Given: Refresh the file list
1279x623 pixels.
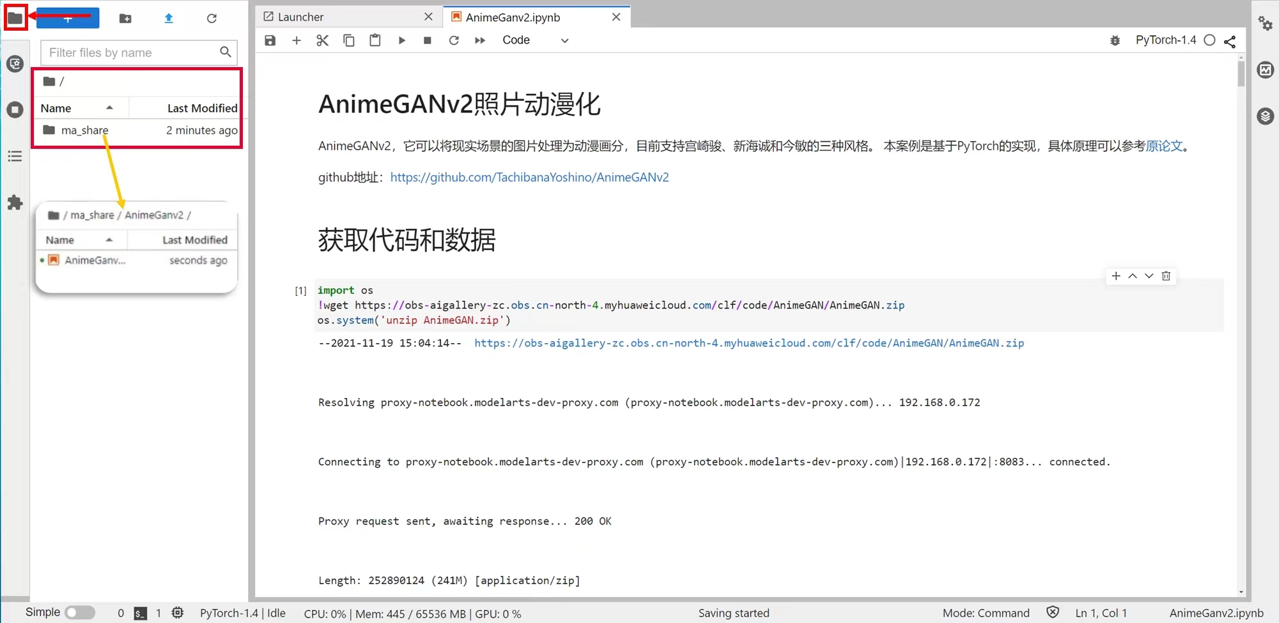Looking at the screenshot, I should [212, 19].
